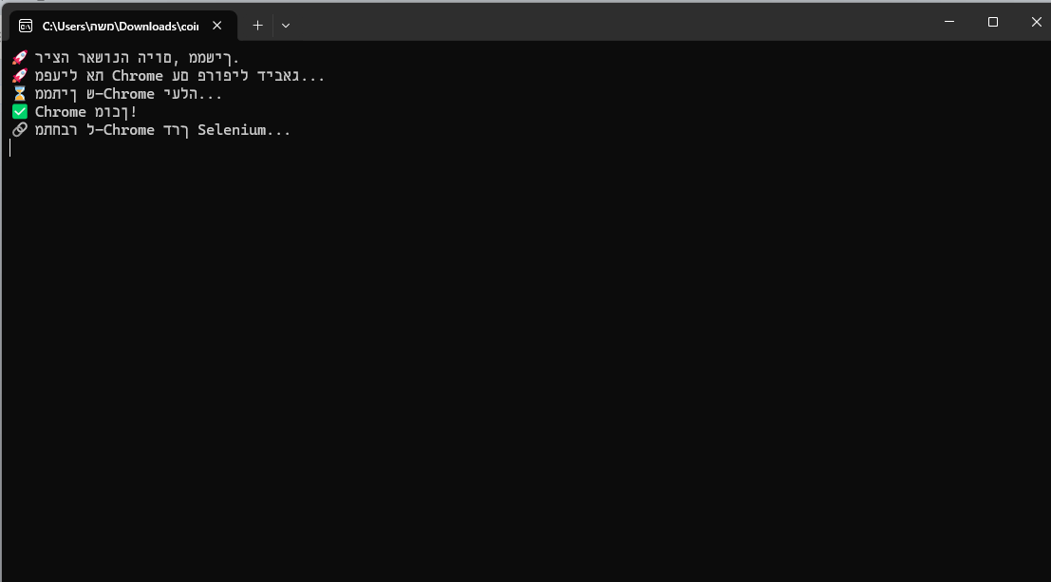
Task: Click the command prompt icon in the tab
Action: tap(26, 27)
